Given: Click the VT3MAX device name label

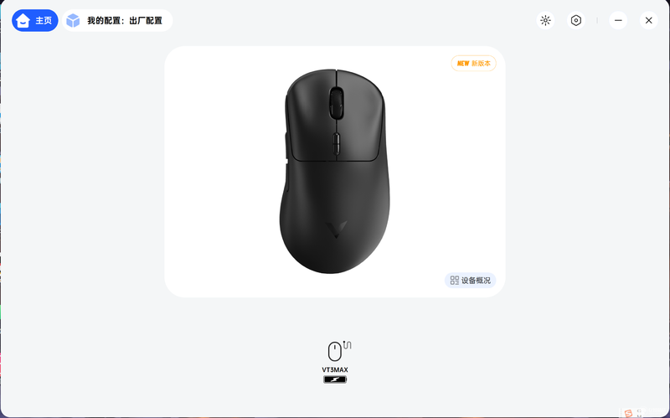Looking at the screenshot, I should coord(335,370).
